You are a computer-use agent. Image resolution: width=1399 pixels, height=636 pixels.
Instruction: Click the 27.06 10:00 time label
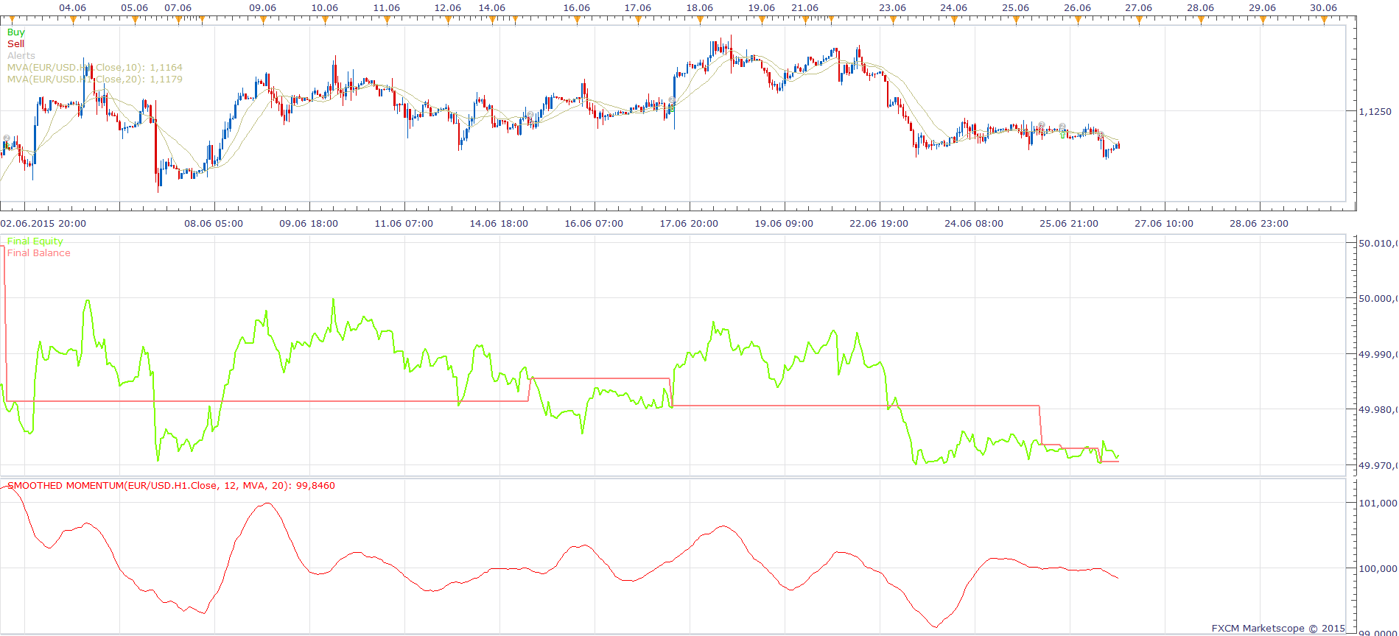1164,224
